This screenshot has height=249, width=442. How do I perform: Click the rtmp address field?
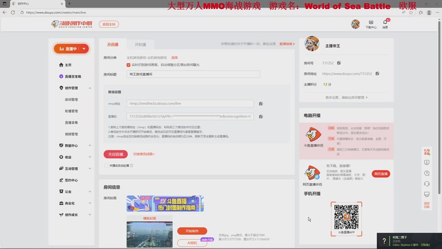click(x=190, y=103)
